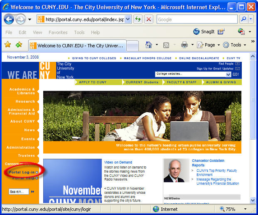
Task: Click the scrollbar up arrow
Action: (253, 56)
